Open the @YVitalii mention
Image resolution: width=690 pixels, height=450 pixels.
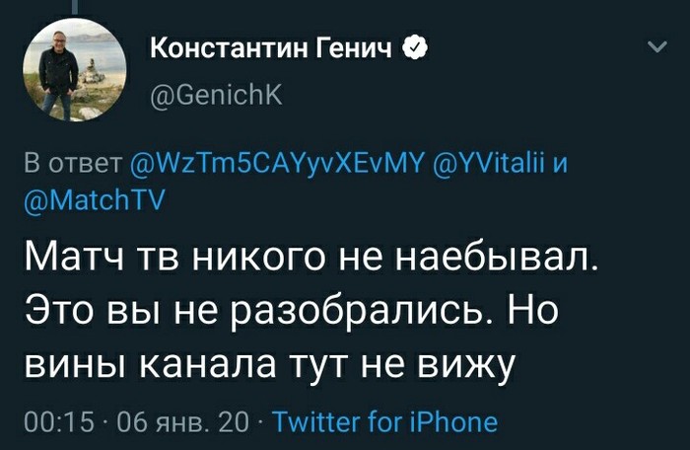point(490,163)
